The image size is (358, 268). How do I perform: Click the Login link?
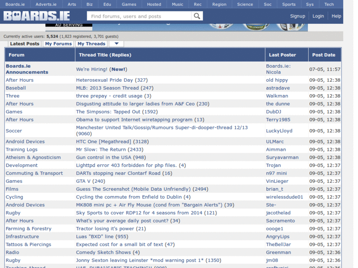click(318, 16)
